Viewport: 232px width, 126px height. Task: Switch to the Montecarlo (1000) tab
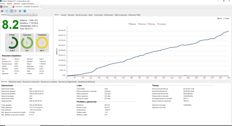(x=134, y=15)
